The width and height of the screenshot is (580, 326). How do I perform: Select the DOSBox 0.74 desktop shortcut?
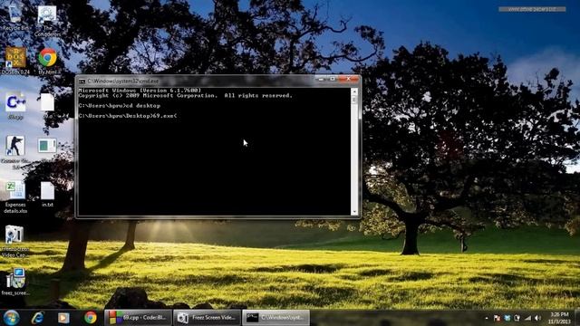tap(15, 61)
